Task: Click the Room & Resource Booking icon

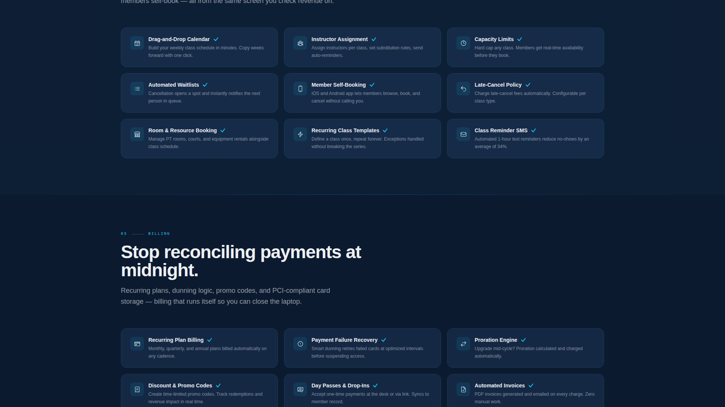Action: 137,135
